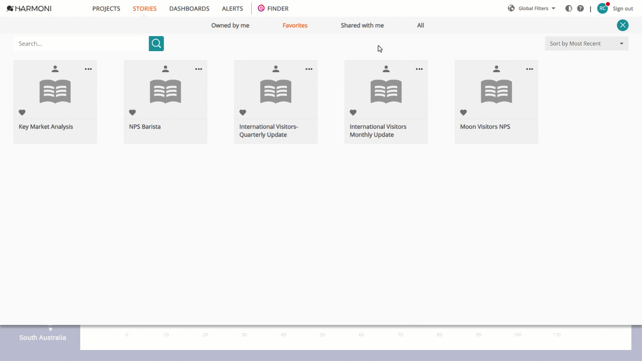Click the Harmoni logo
Image resolution: width=642 pixels, height=361 pixels.
[x=29, y=9]
